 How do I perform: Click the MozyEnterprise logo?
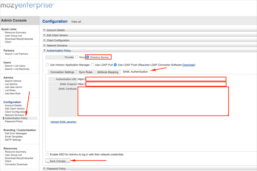coord(27,5)
